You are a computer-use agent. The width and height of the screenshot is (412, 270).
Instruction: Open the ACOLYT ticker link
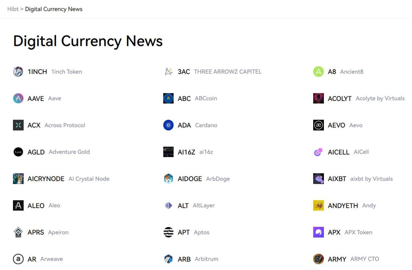pos(340,99)
